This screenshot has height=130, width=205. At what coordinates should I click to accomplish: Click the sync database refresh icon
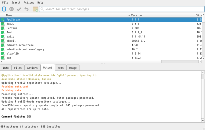(4, 9)
